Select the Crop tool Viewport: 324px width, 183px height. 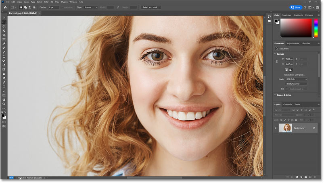click(4, 35)
